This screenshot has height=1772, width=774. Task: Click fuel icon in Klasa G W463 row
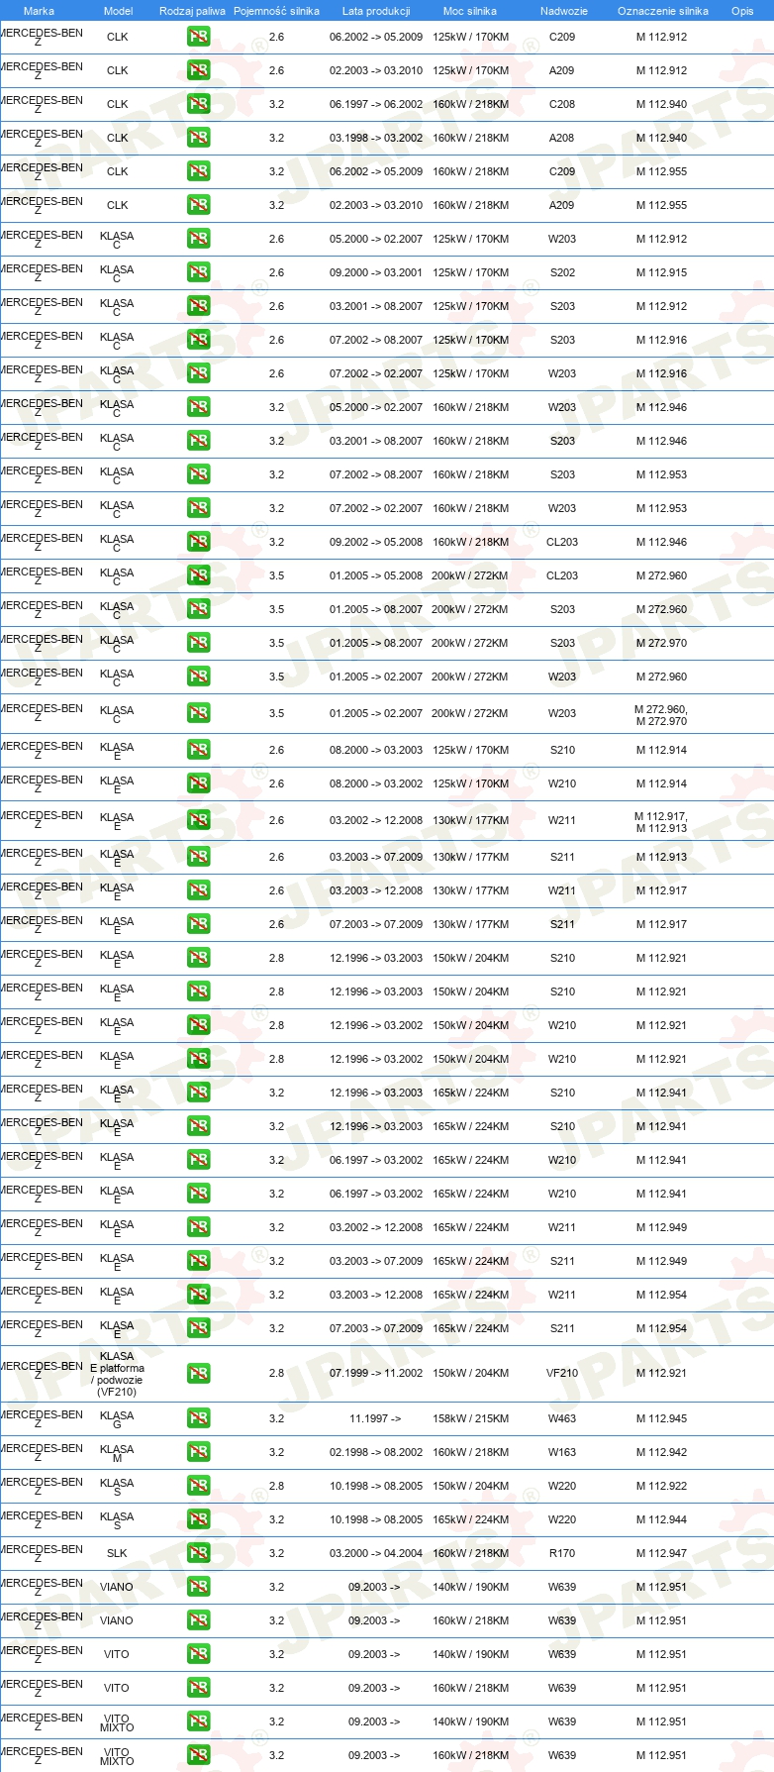199,1418
